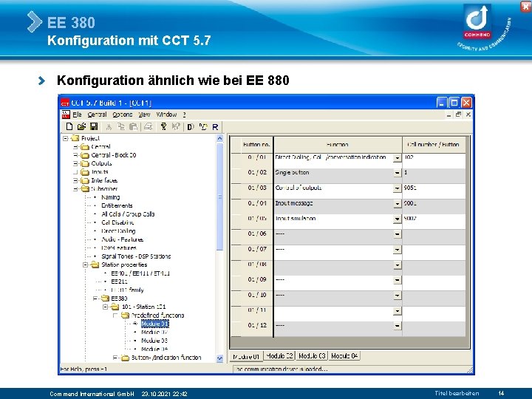
Task: Switch to the Module 04 bottom tab
Action: (x=344, y=356)
